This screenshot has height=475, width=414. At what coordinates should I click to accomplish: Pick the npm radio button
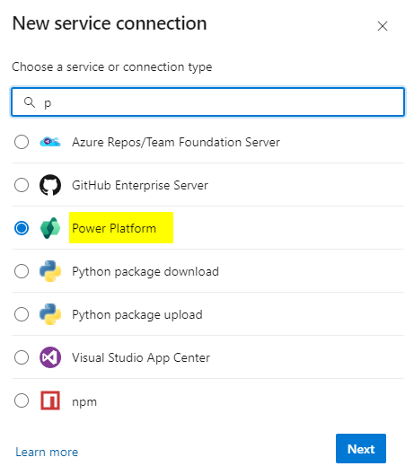22,400
